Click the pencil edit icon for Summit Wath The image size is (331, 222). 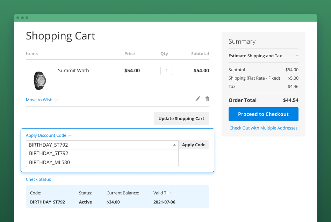(x=198, y=99)
